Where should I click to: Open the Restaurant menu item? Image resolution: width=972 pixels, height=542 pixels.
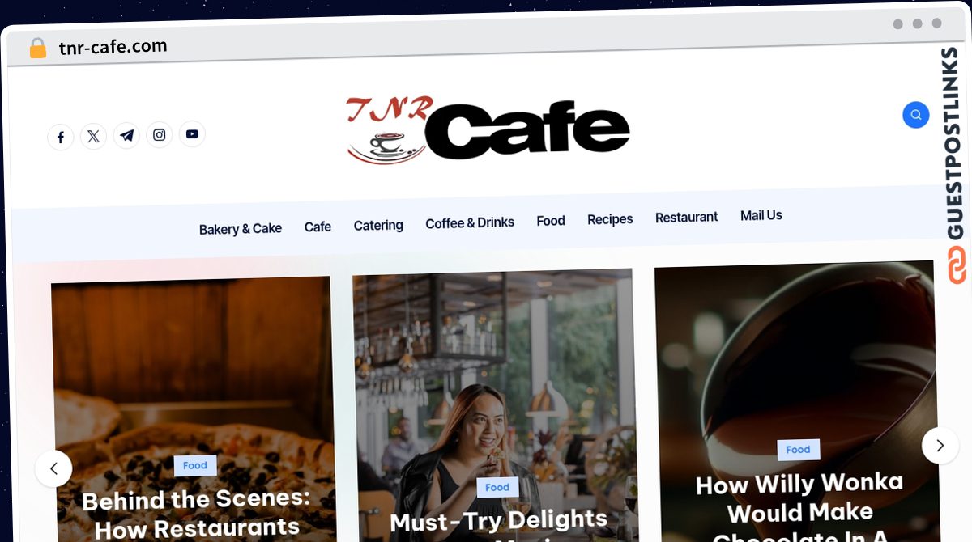coord(687,217)
